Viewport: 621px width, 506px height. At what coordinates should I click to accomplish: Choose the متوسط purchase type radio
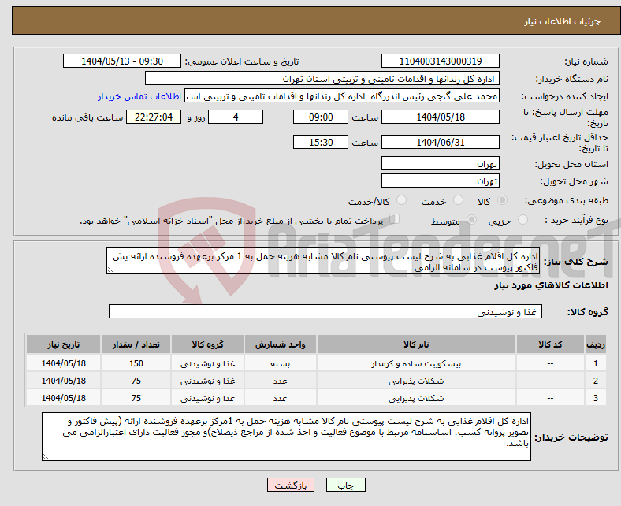point(471,220)
